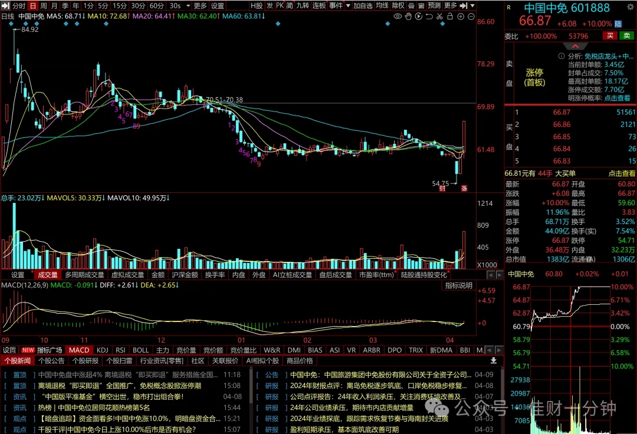The width and height of the screenshot is (637, 434).
Task: Select the scissors cut tool icon
Action: coord(439,17)
